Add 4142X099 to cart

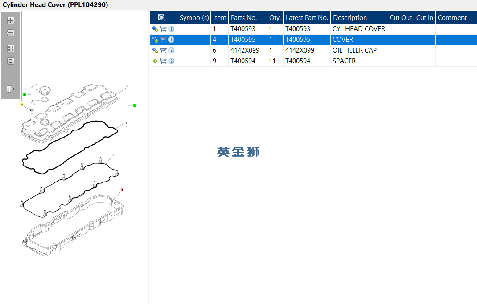pyautogui.click(x=163, y=50)
